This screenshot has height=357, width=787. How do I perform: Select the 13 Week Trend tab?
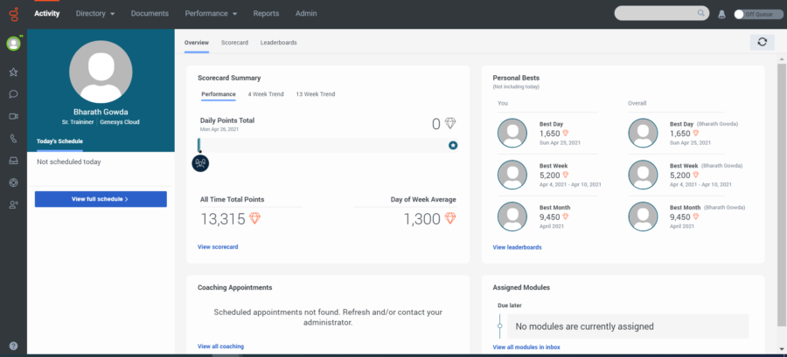(x=315, y=94)
